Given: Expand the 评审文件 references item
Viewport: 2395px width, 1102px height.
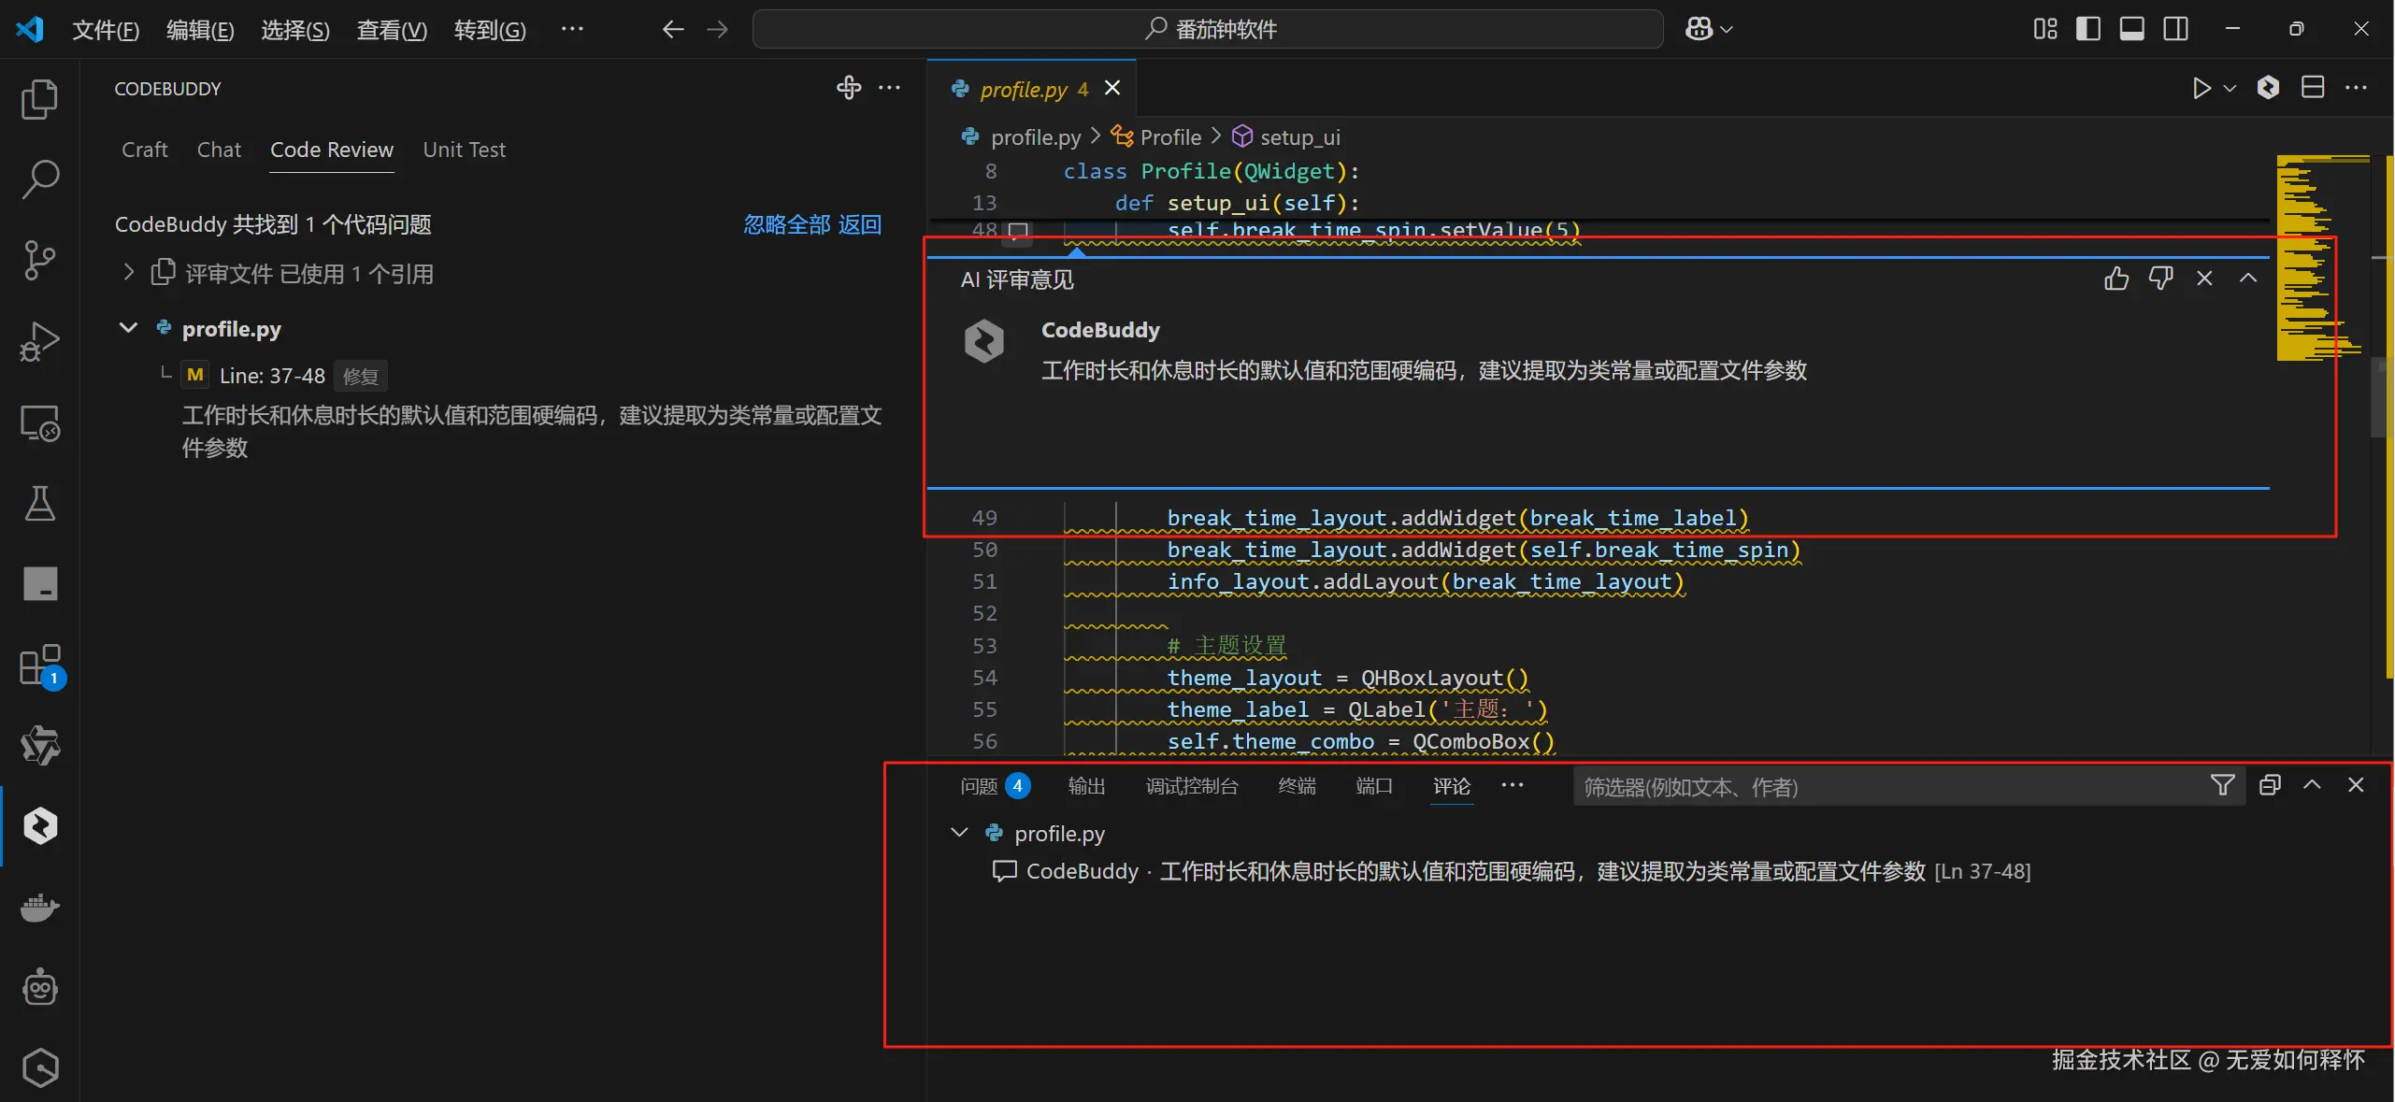Looking at the screenshot, I should point(129,273).
